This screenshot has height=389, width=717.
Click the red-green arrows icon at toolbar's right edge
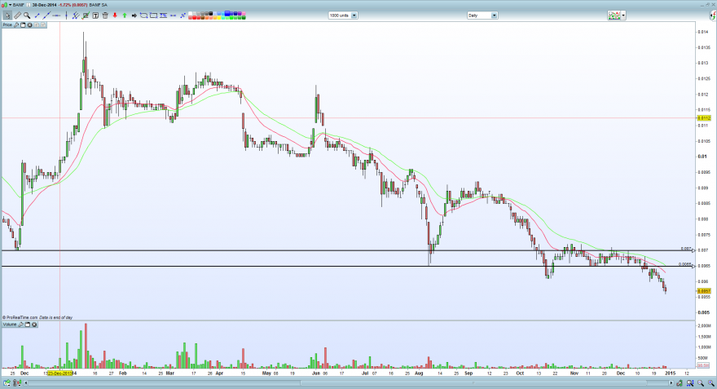tap(713, 15)
